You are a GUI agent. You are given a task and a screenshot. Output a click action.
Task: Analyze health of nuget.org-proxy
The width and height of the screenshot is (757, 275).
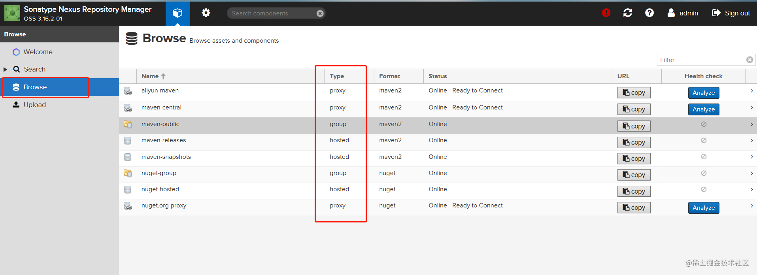coord(704,208)
